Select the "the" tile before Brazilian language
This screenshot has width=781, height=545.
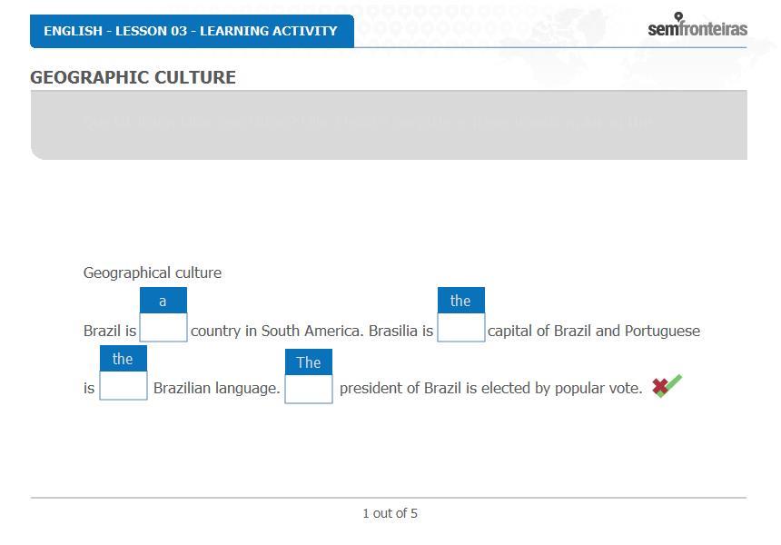tap(123, 359)
